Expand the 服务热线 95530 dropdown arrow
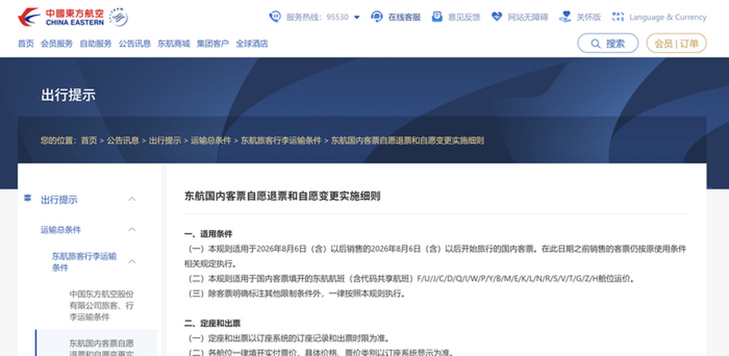This screenshot has height=356, width=729. click(356, 17)
